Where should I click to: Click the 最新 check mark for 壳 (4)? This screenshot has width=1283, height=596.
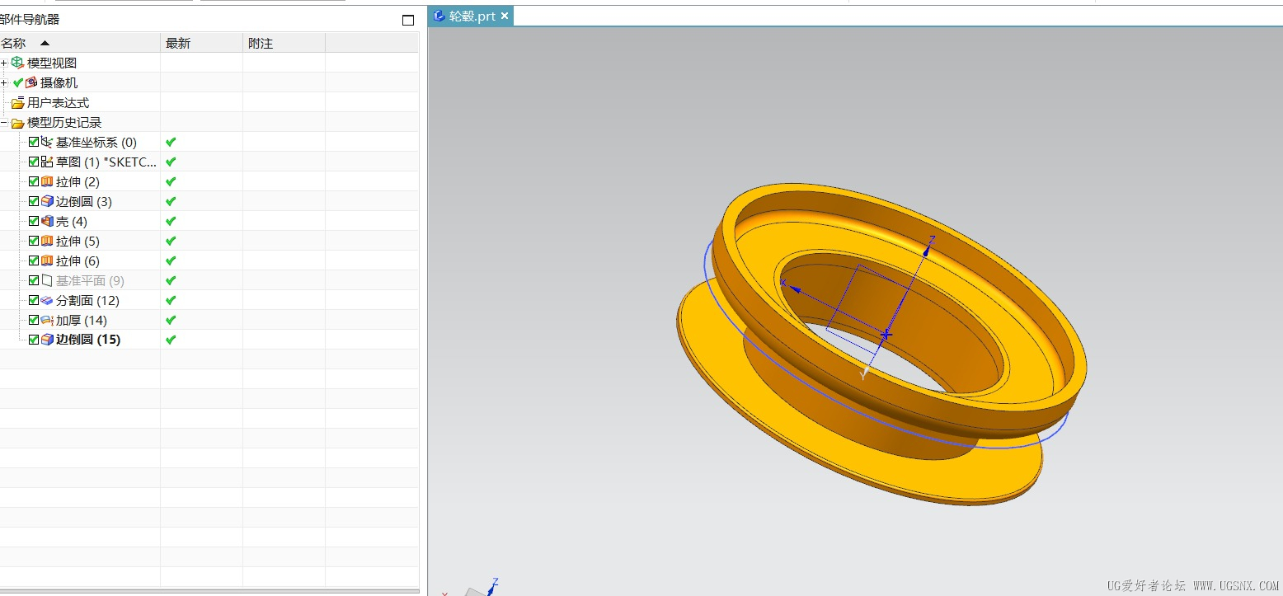click(x=171, y=221)
